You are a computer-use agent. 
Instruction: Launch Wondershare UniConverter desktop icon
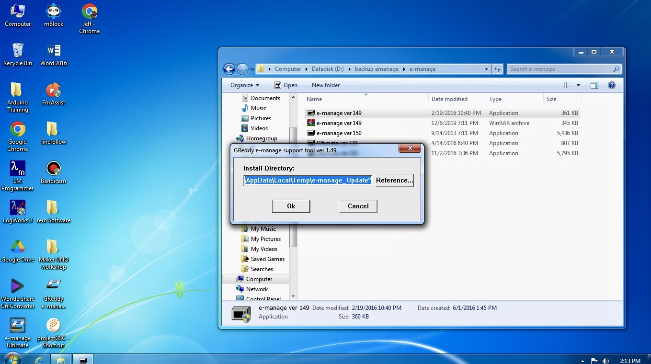click(x=18, y=294)
